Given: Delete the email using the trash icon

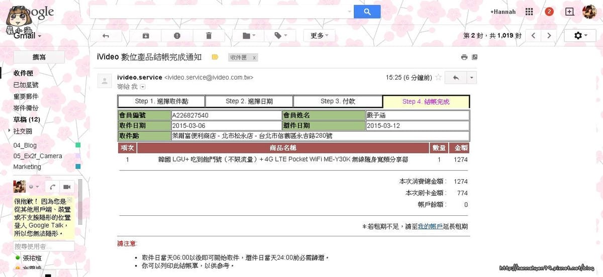Looking at the screenshot, I should (x=209, y=36).
